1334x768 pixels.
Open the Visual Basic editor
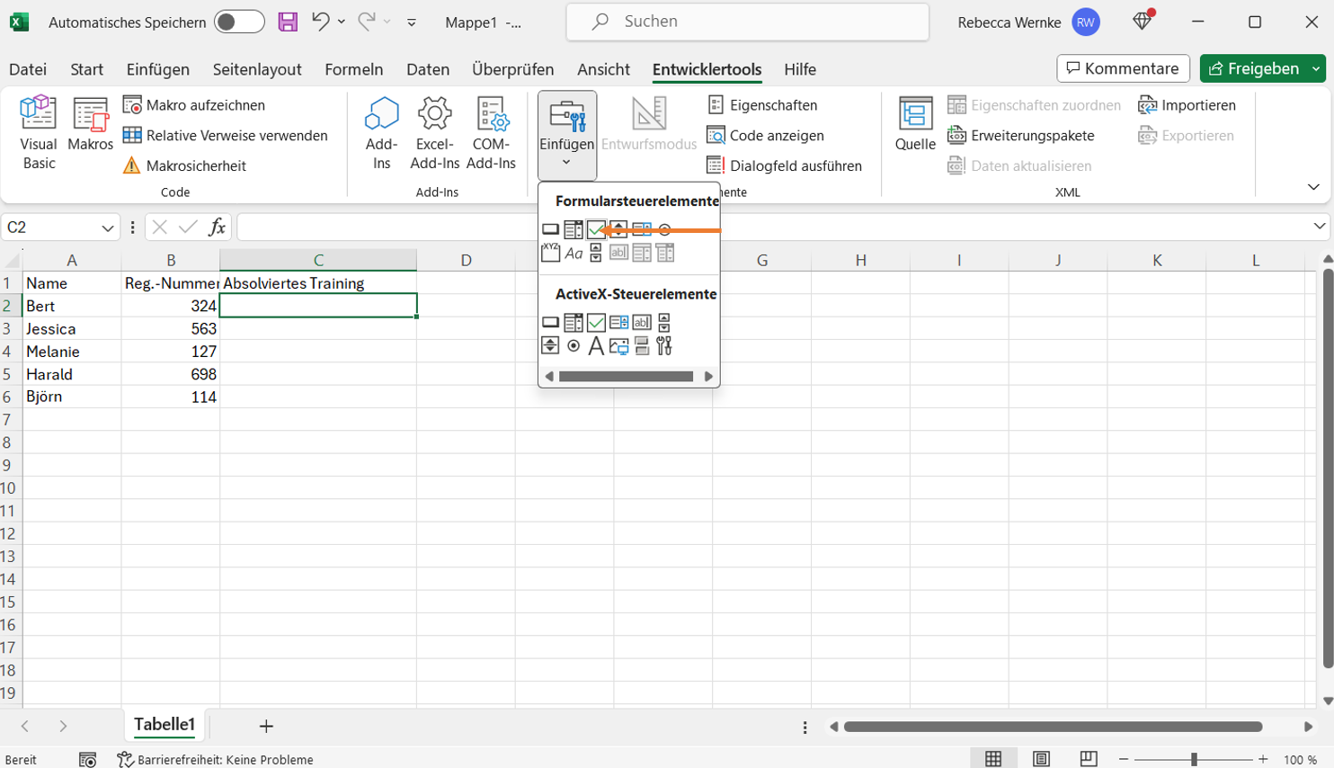click(39, 133)
